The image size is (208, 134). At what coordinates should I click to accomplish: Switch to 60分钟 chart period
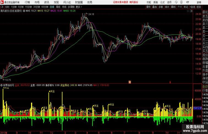[45, 7]
